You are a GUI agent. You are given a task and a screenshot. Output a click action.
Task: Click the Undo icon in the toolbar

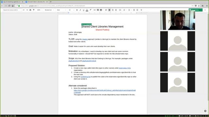tap(24, 10)
